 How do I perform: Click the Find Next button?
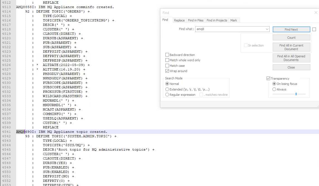pyautogui.click(x=291, y=30)
